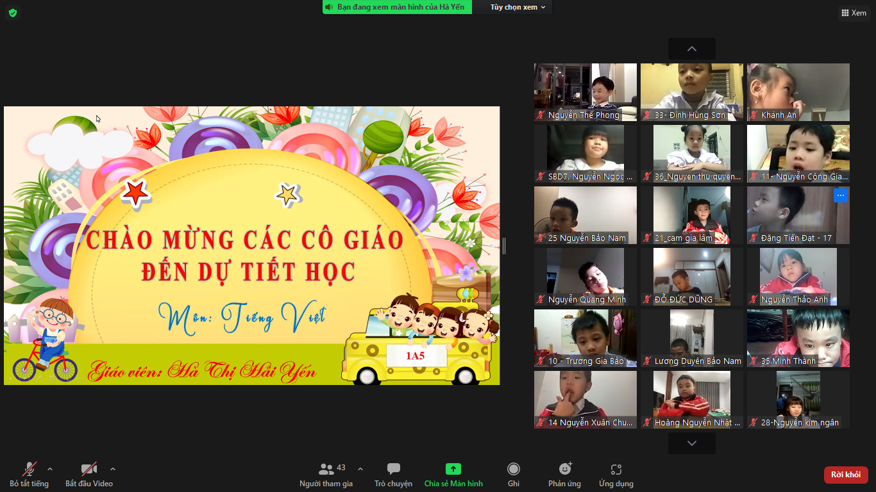Viewport: 876px width, 492px height.
Task: Click the green security shield icon
Action: tap(13, 13)
